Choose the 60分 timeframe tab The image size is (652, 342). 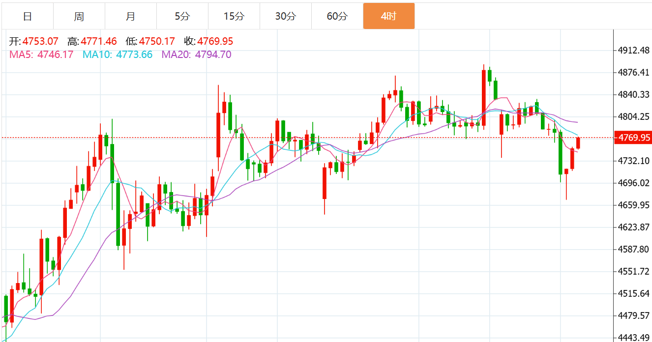(337, 16)
